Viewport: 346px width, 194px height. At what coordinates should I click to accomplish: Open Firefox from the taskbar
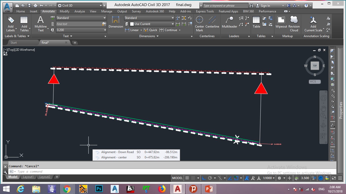click(162, 189)
